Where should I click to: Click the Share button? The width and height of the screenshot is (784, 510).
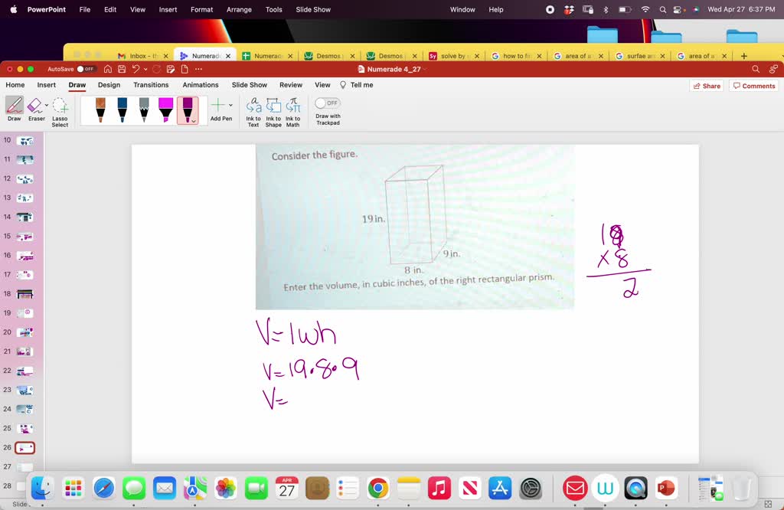tap(706, 86)
